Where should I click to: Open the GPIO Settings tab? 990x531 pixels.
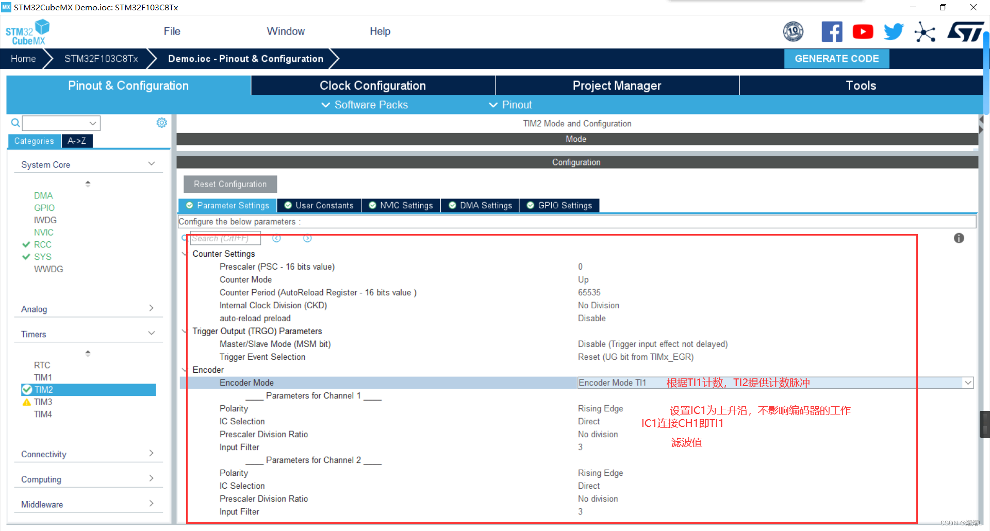559,206
